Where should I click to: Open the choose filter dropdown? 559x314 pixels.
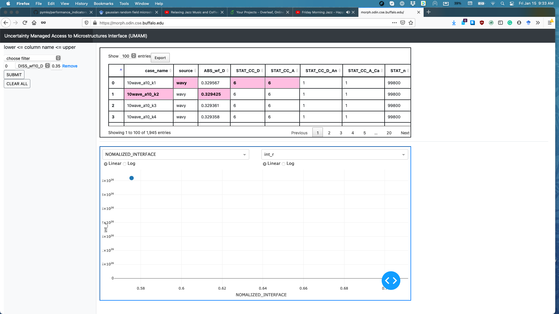[33, 58]
